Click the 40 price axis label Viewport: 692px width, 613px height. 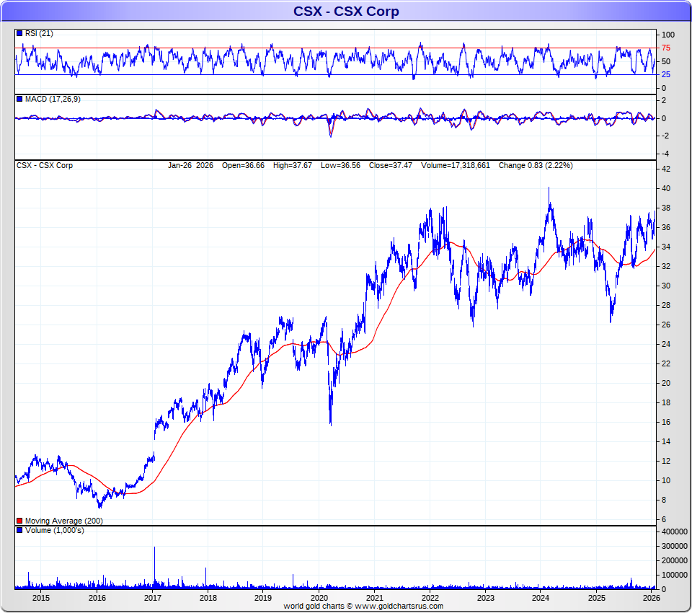click(x=666, y=188)
